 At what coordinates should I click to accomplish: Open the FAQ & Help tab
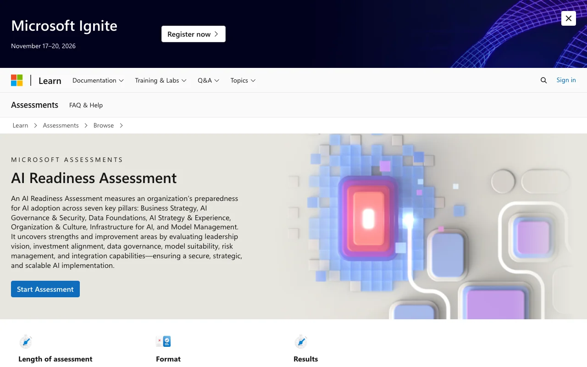(x=86, y=105)
